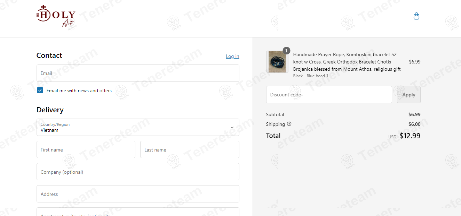Focus the Email input field
Image resolution: width=461 pixels, height=216 pixels.
click(x=137, y=73)
